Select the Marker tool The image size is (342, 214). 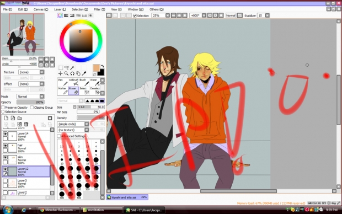(x=63, y=91)
